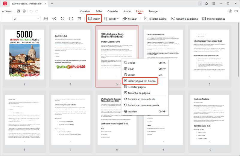The width and height of the screenshot is (240, 156).
Task: Select page 7 thumbnail
Action: (x=71, y=120)
